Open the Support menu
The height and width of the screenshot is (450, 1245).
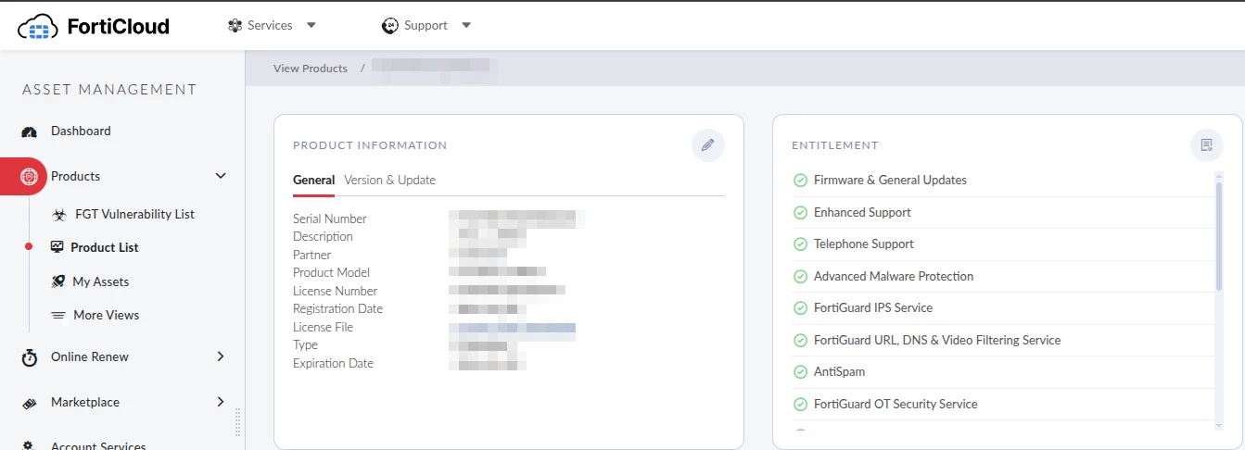426,26
